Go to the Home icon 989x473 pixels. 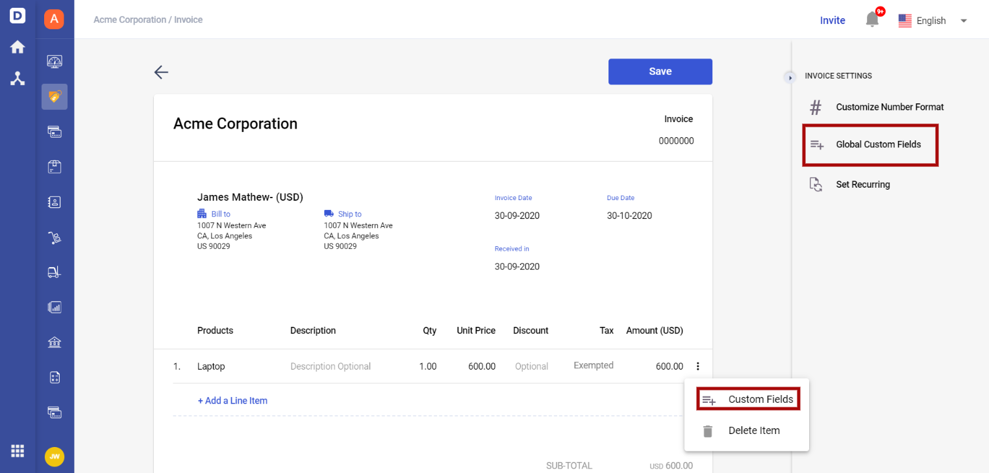click(18, 47)
